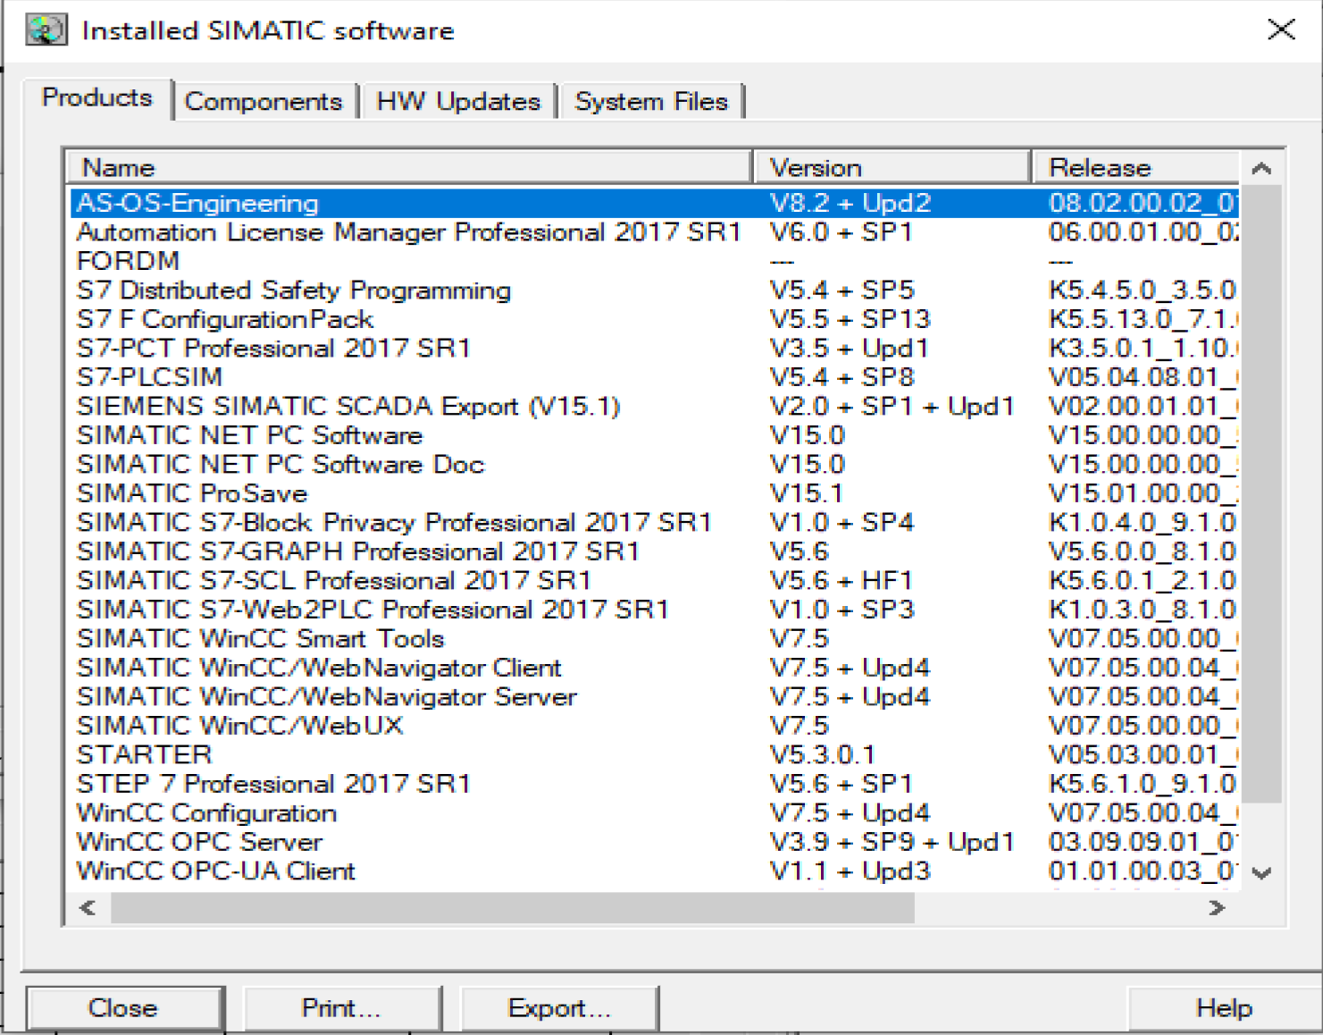Click the Close button
The image size is (1323, 1035).
pos(124,1008)
